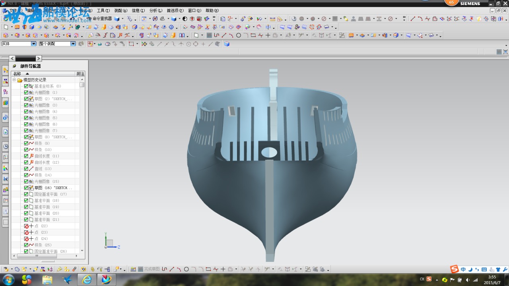Click the blue cube icon in selection bar

point(227,44)
